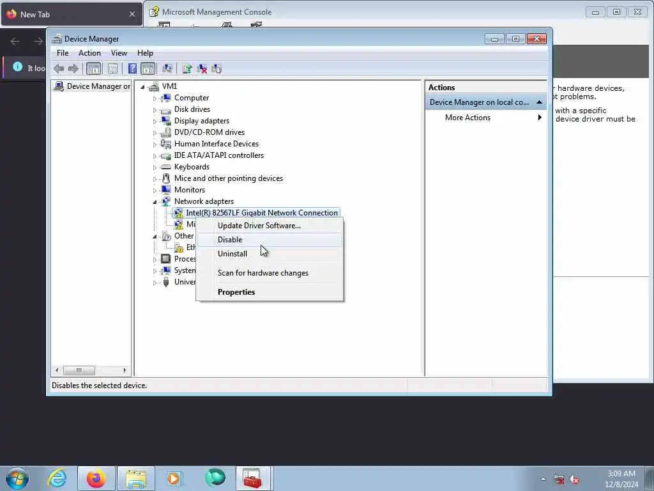Screen dimensions: 654x491
Task: Toggle Show/Hide Console Tree toolbar icon
Action: click(x=93, y=68)
